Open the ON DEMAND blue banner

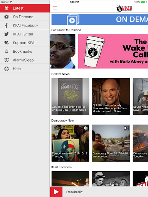pos(100,20)
